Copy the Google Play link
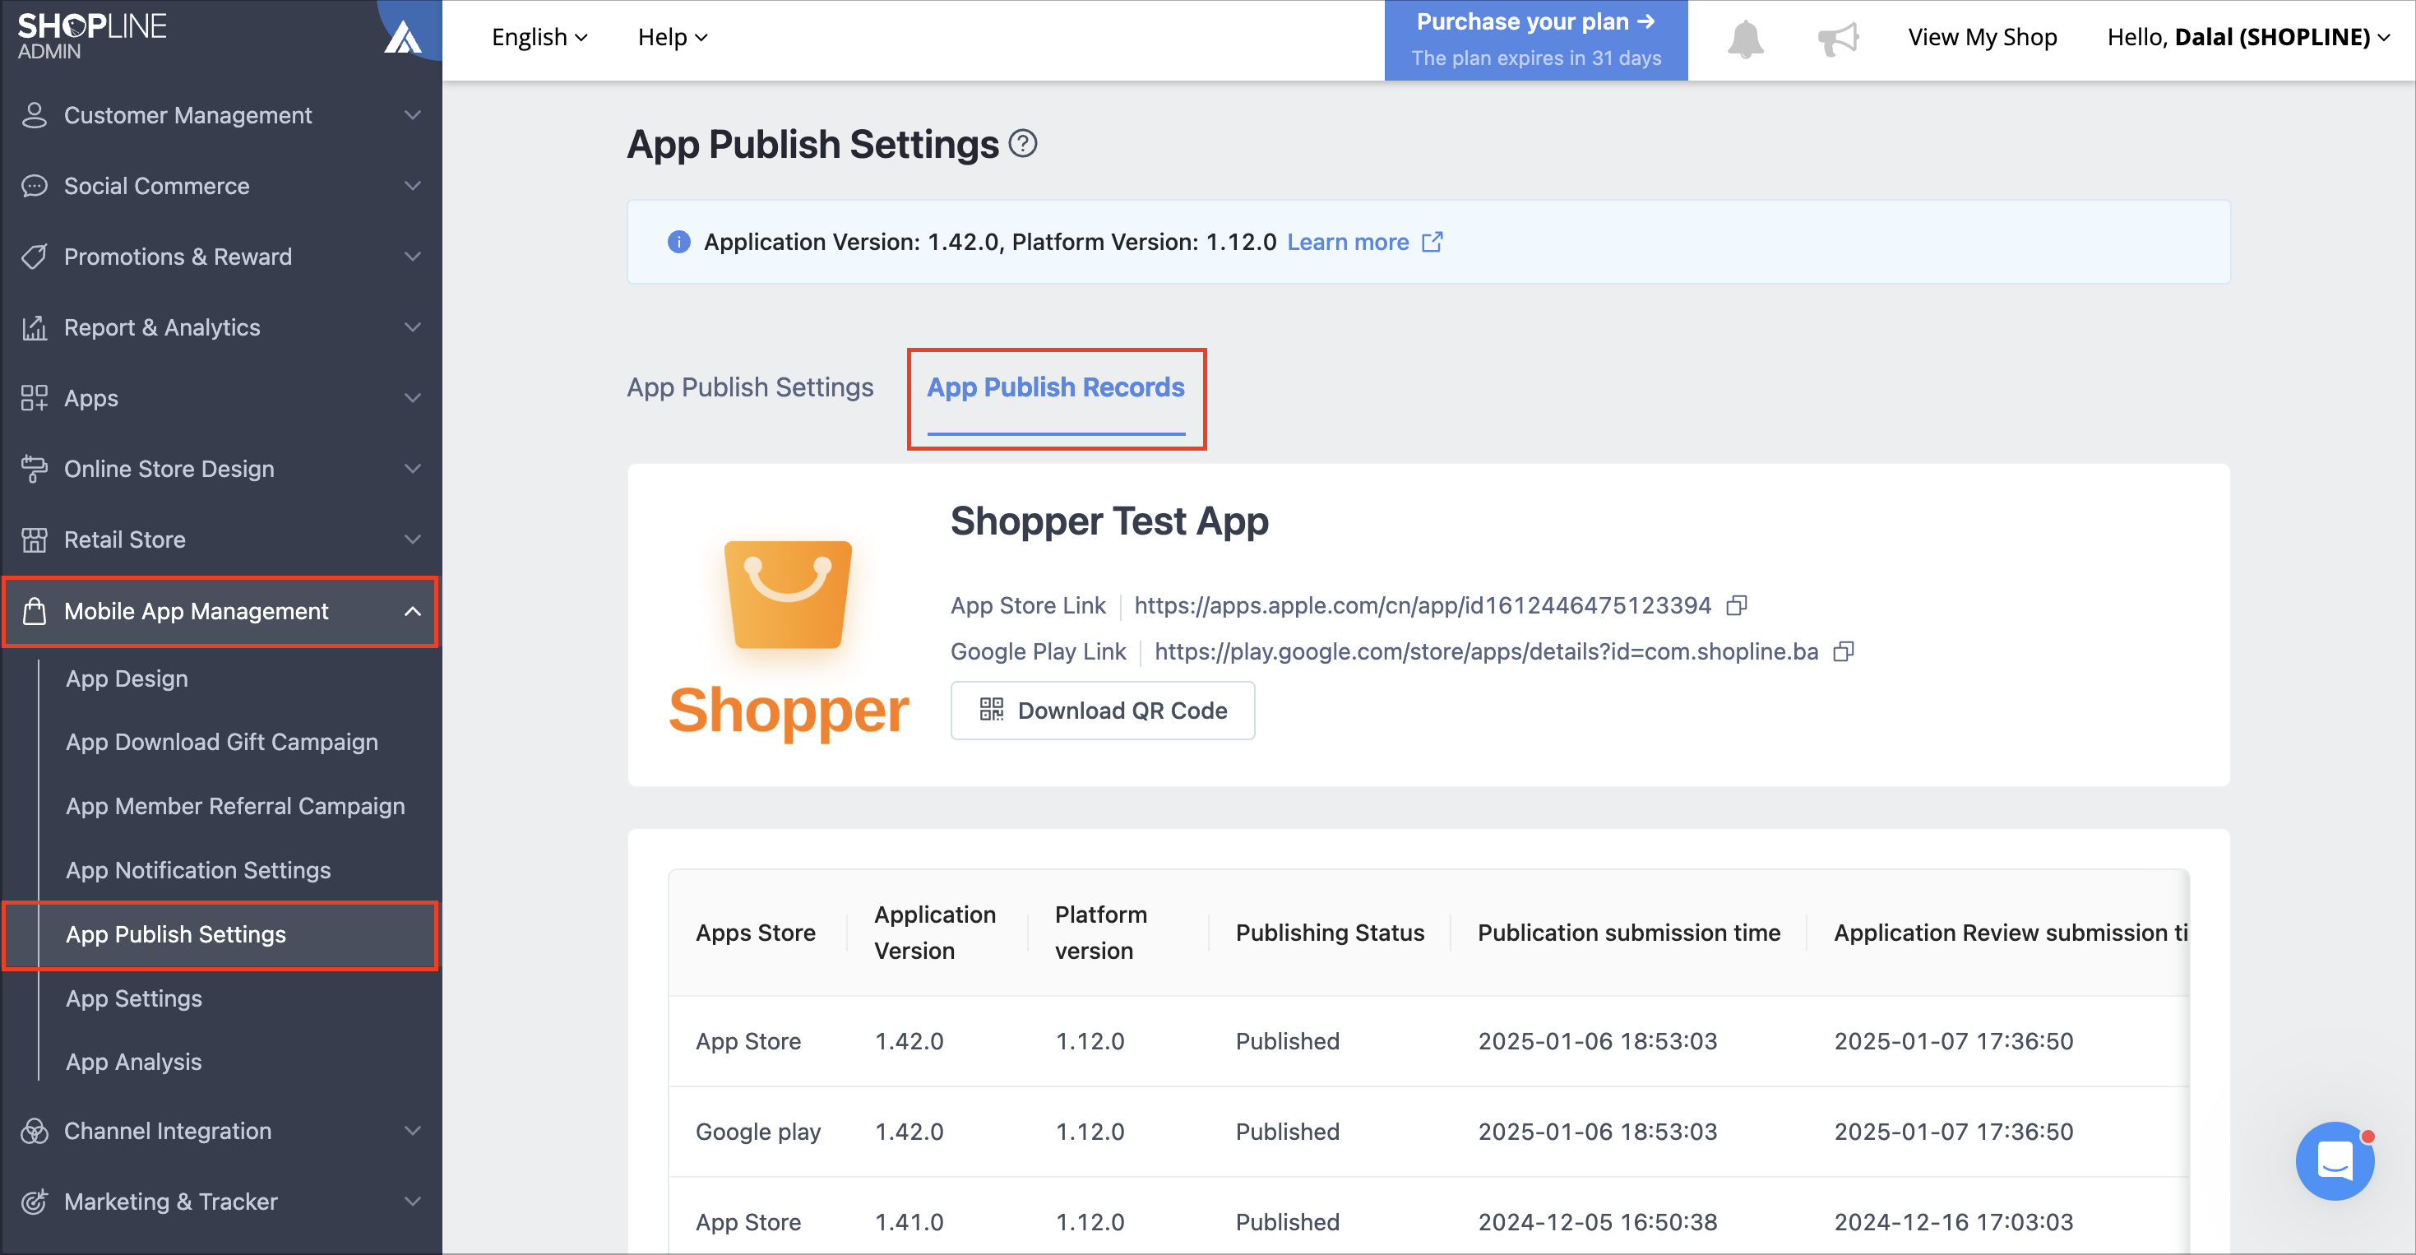2416x1255 pixels. [1843, 652]
